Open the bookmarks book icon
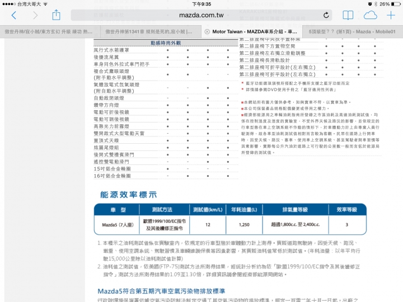403x302 pixels. coord(348,16)
